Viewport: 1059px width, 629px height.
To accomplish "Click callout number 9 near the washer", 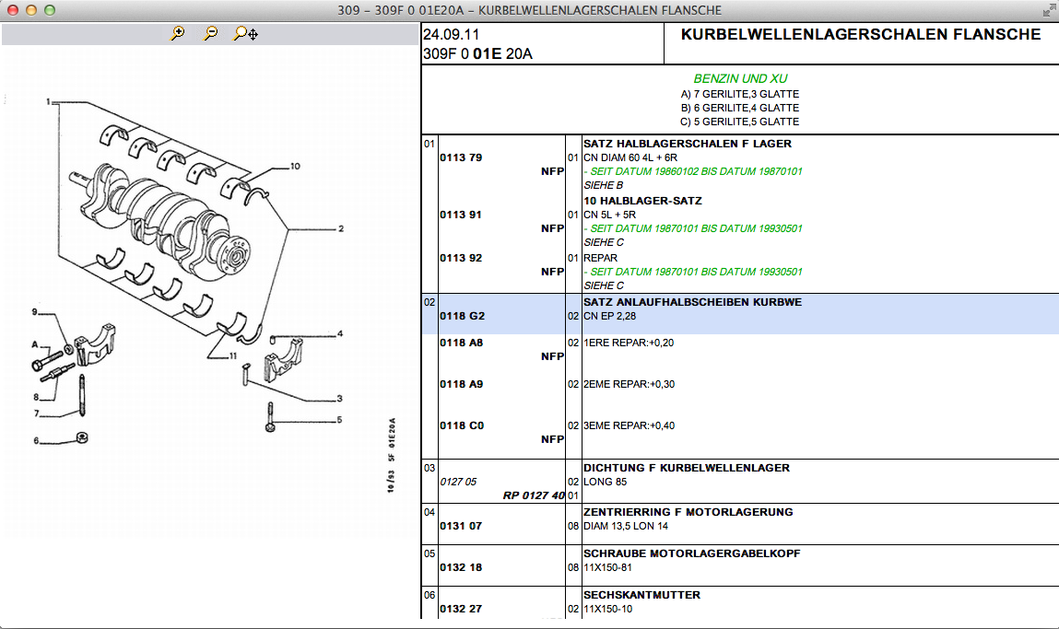I will 34,310.
